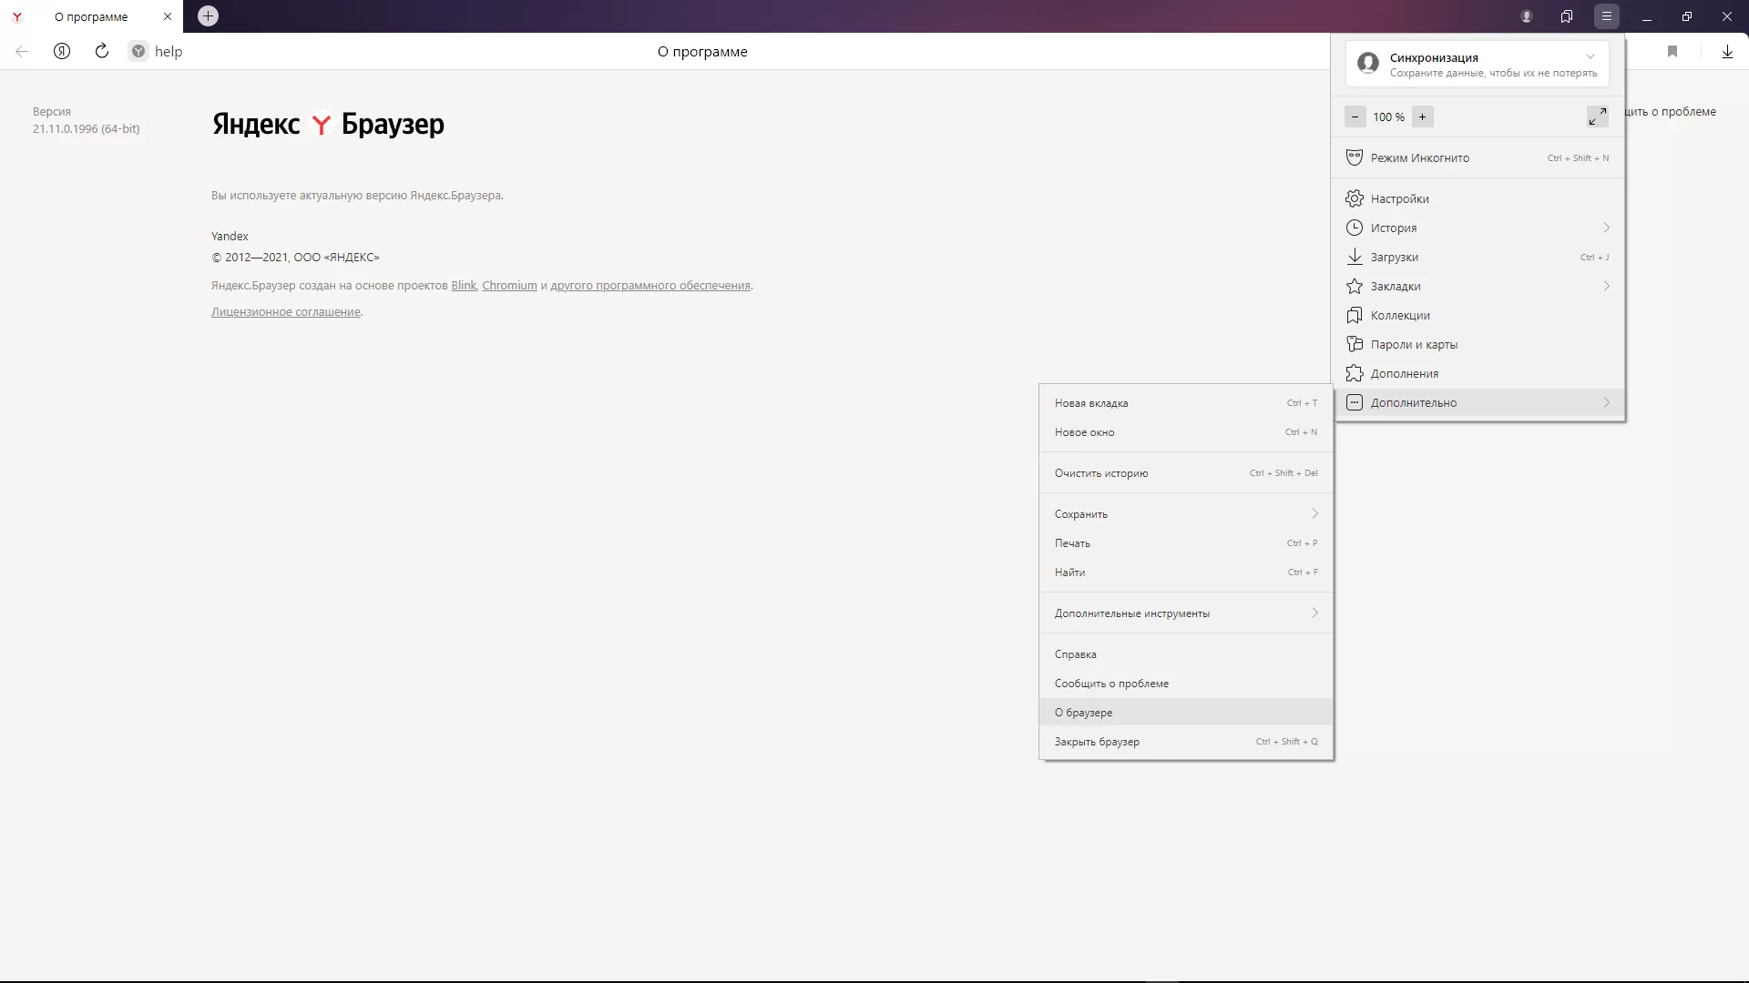Image resolution: width=1749 pixels, height=983 pixels.
Task: Open the Лицензионное соглашение link
Action: (286, 312)
